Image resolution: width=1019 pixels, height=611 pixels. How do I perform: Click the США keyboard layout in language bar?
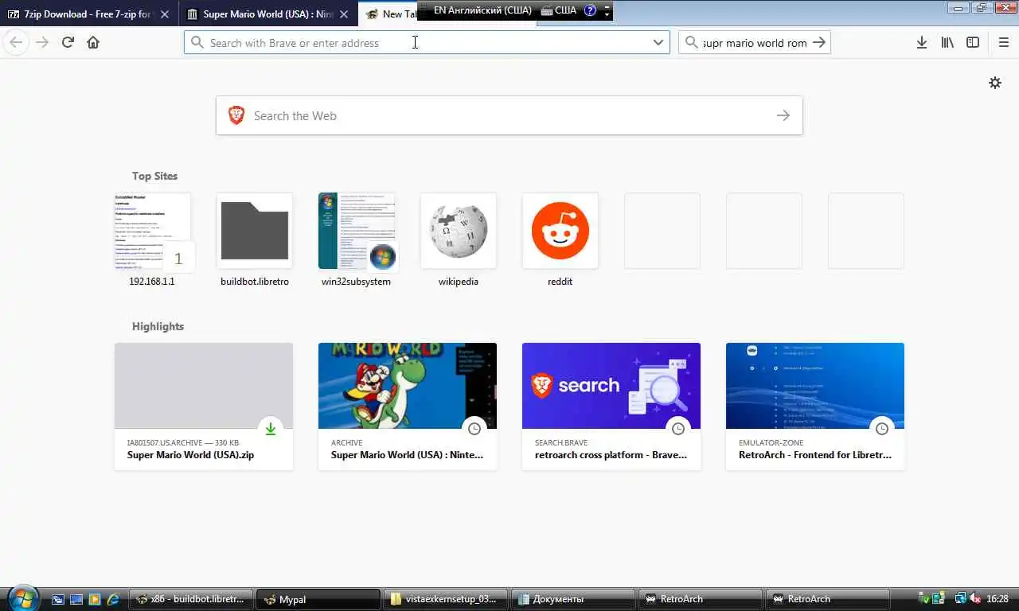tap(559, 10)
